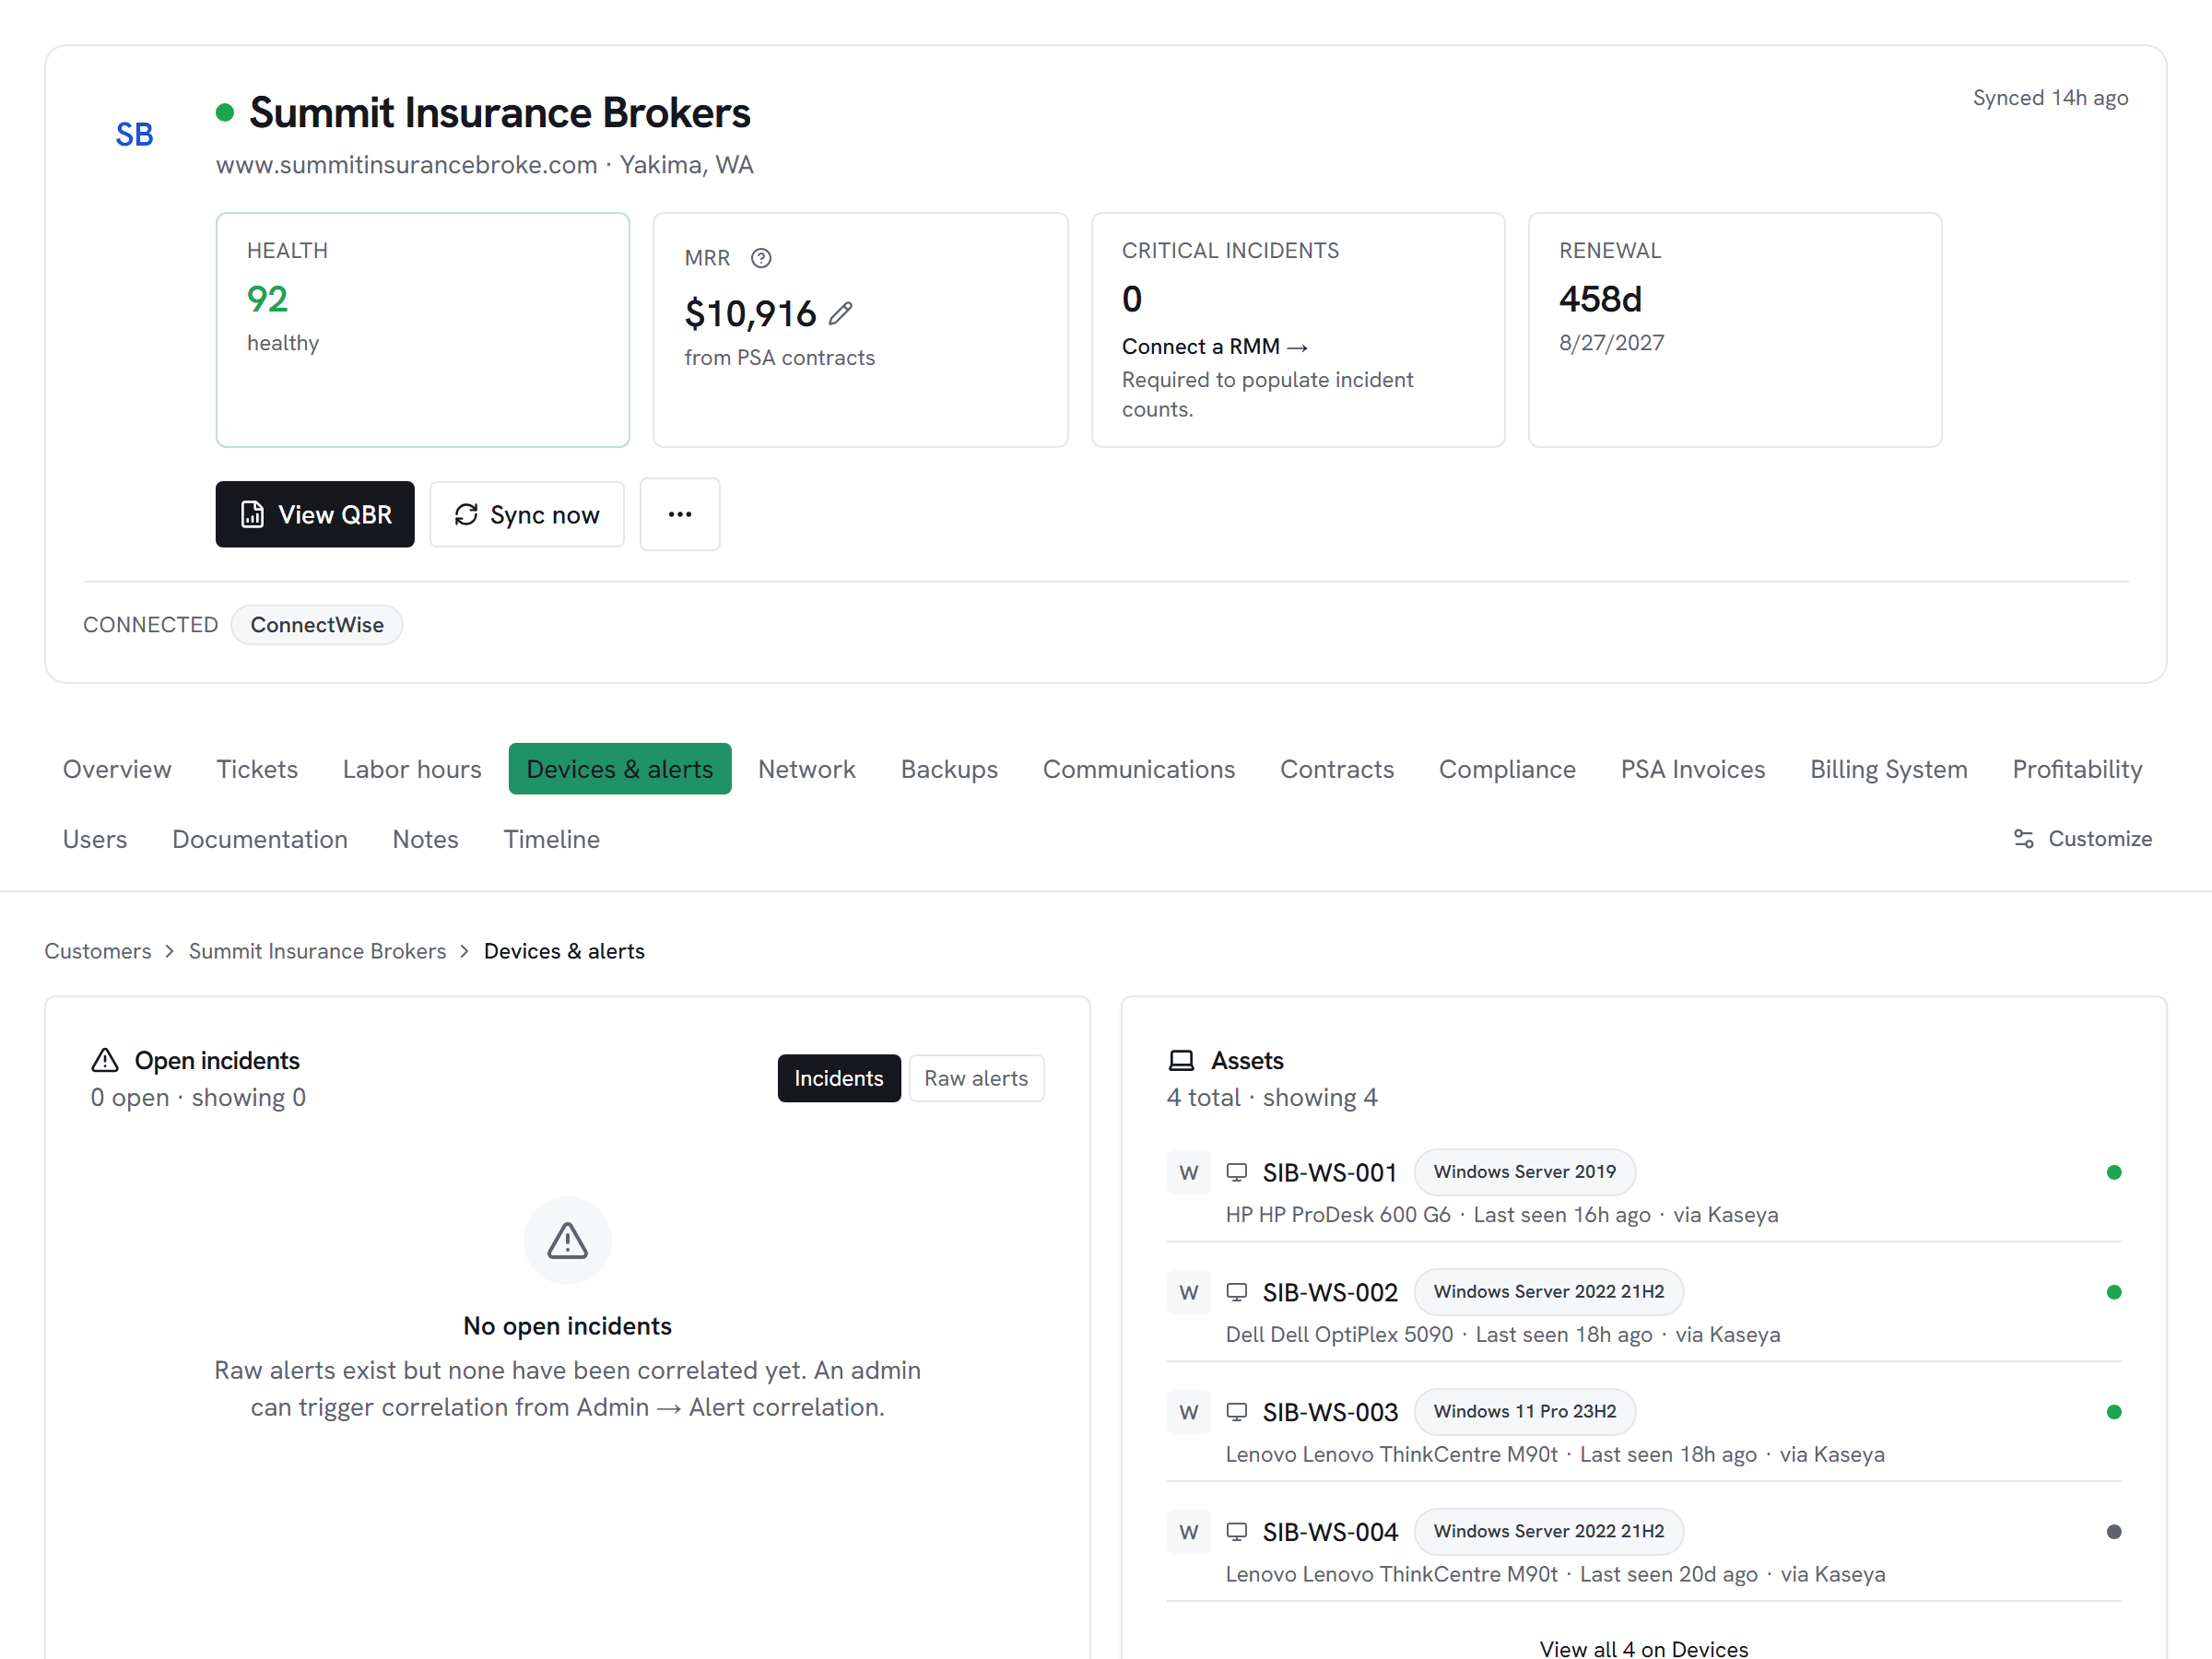
Task: Click the SB company avatar
Action: coord(134,134)
